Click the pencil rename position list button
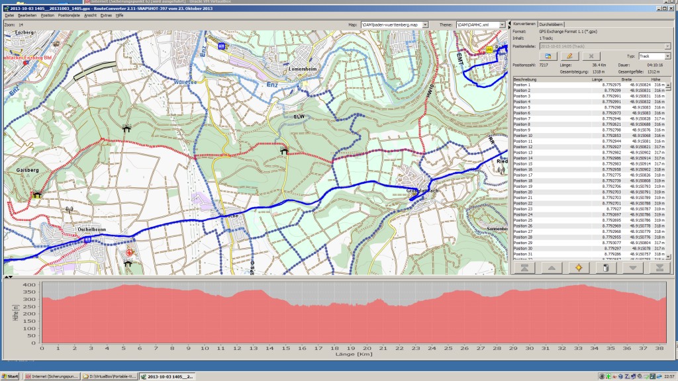The image size is (678, 381). pyautogui.click(x=569, y=56)
